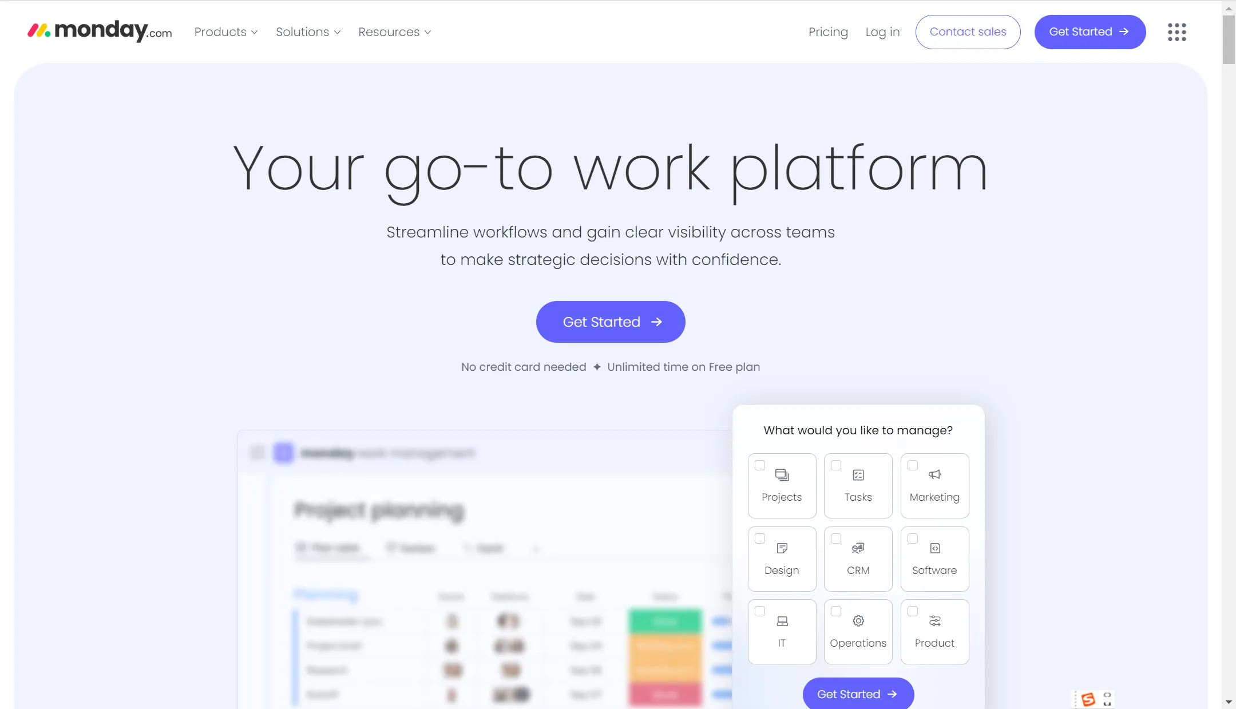Enable the Projects checkbox

click(759, 465)
